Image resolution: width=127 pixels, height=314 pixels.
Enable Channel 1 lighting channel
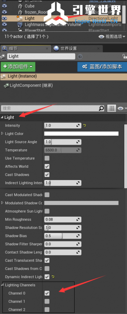47,301
